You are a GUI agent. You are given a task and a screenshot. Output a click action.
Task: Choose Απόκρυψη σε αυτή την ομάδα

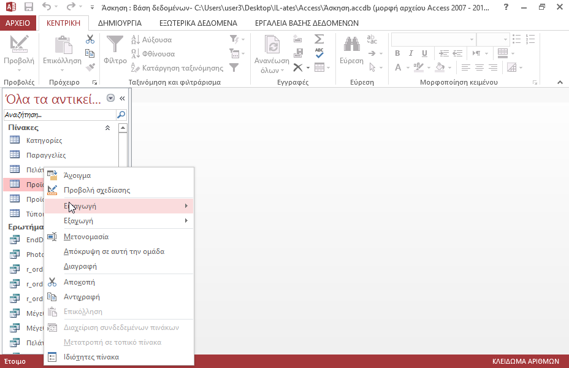[119, 251]
